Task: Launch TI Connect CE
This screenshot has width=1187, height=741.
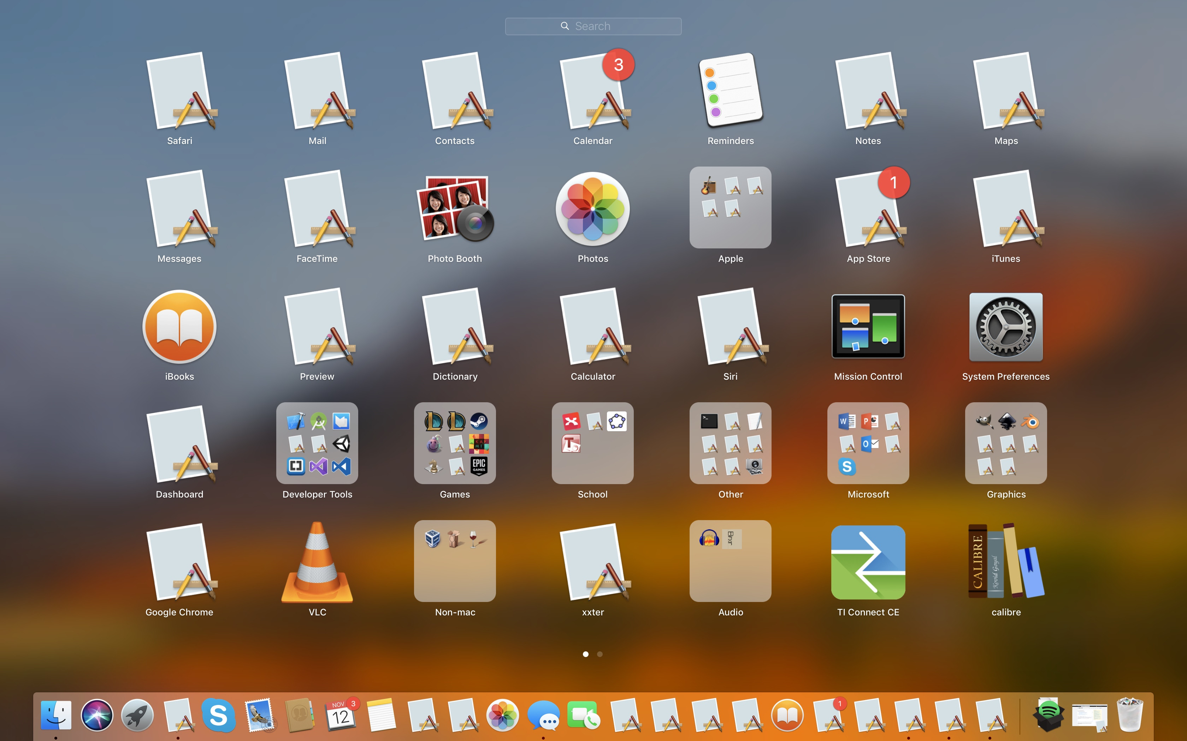Action: click(x=867, y=561)
